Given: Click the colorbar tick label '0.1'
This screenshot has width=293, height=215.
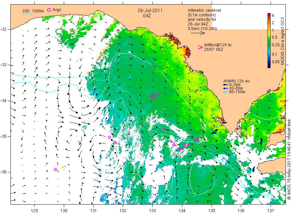Looking at the screenshot, I should [x=274, y=54].
